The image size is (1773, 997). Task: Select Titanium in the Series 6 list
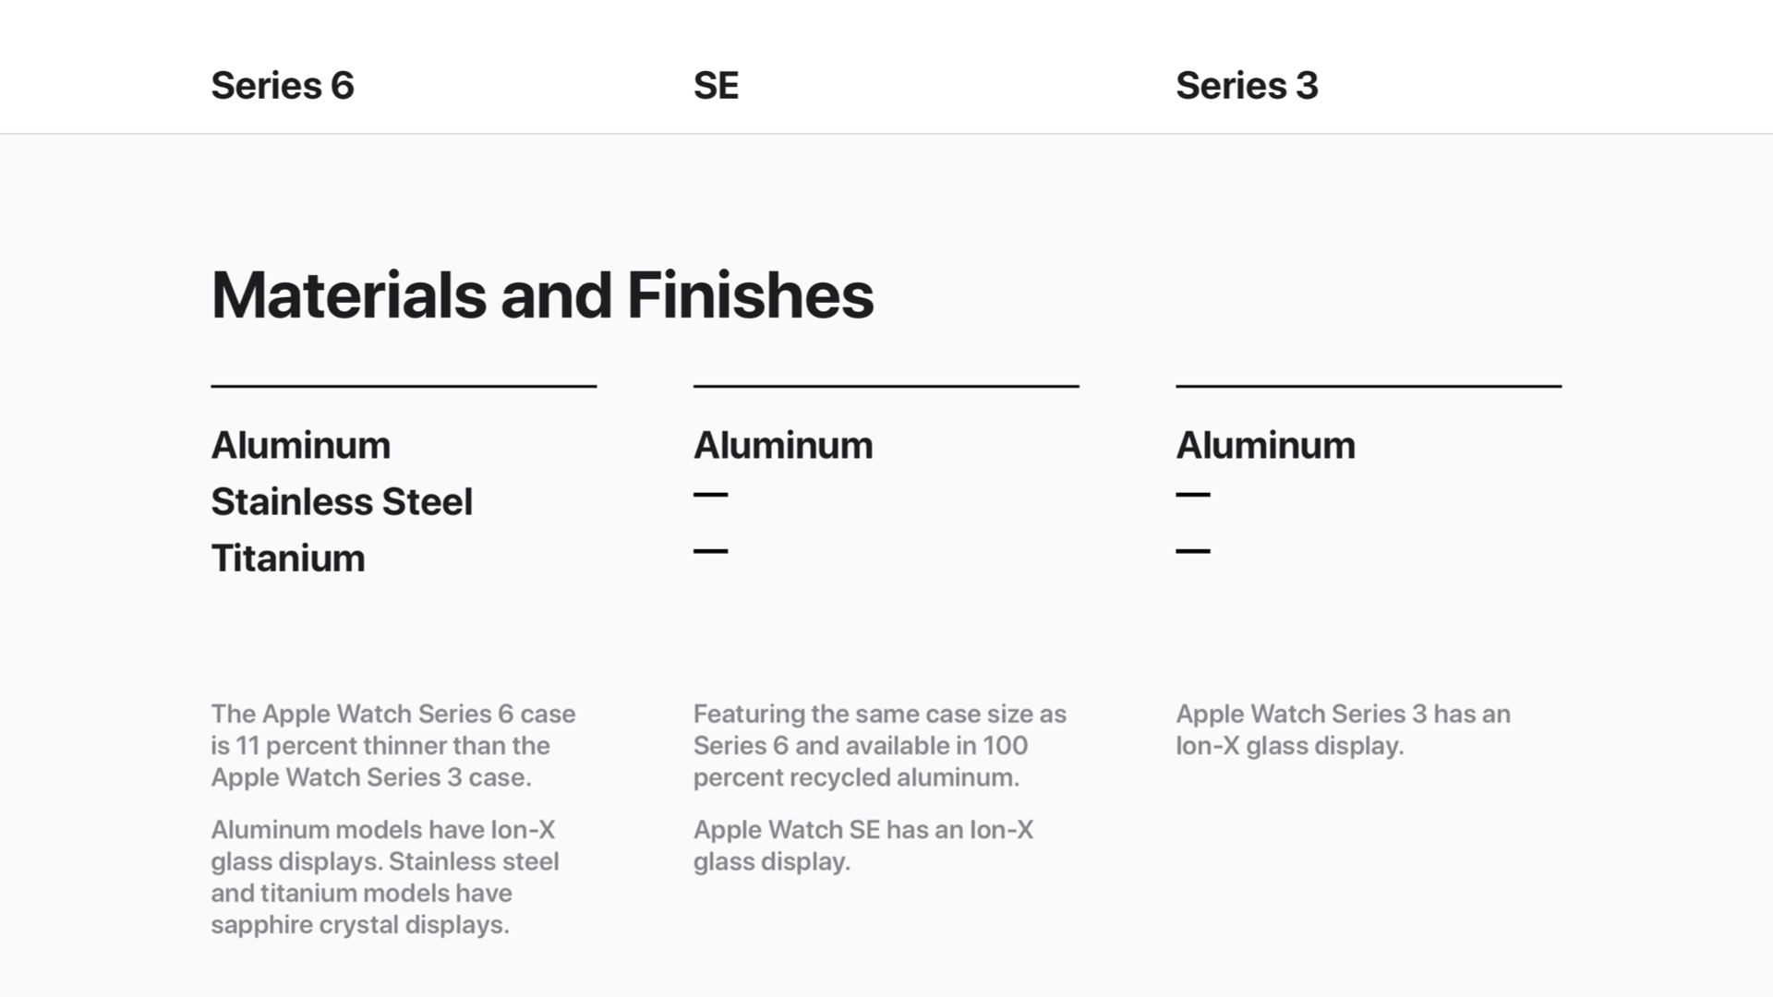(x=288, y=558)
